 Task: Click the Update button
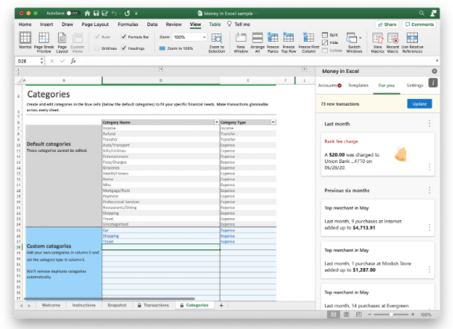419,104
